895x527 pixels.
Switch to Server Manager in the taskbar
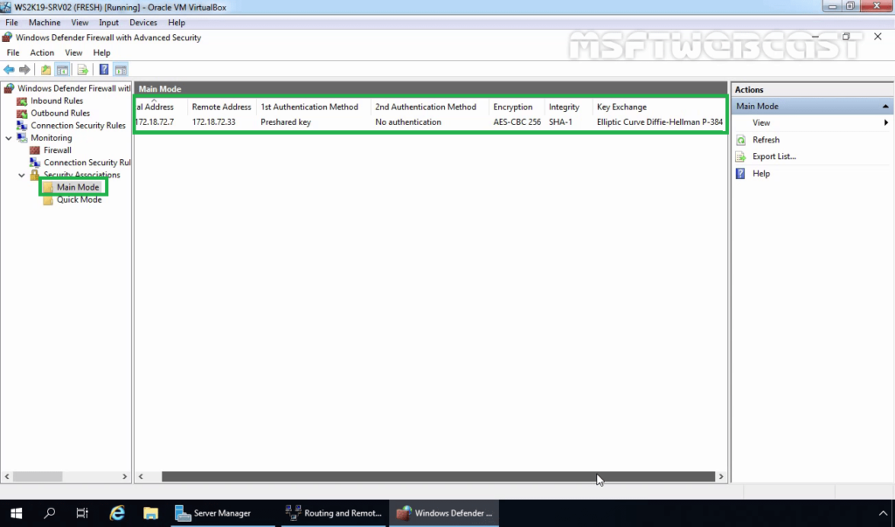(223, 513)
